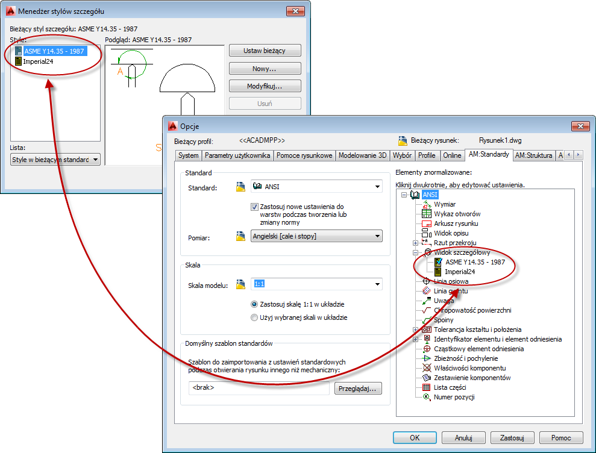Expand the Rzut przekroju node
596x453 pixels.
415,243
